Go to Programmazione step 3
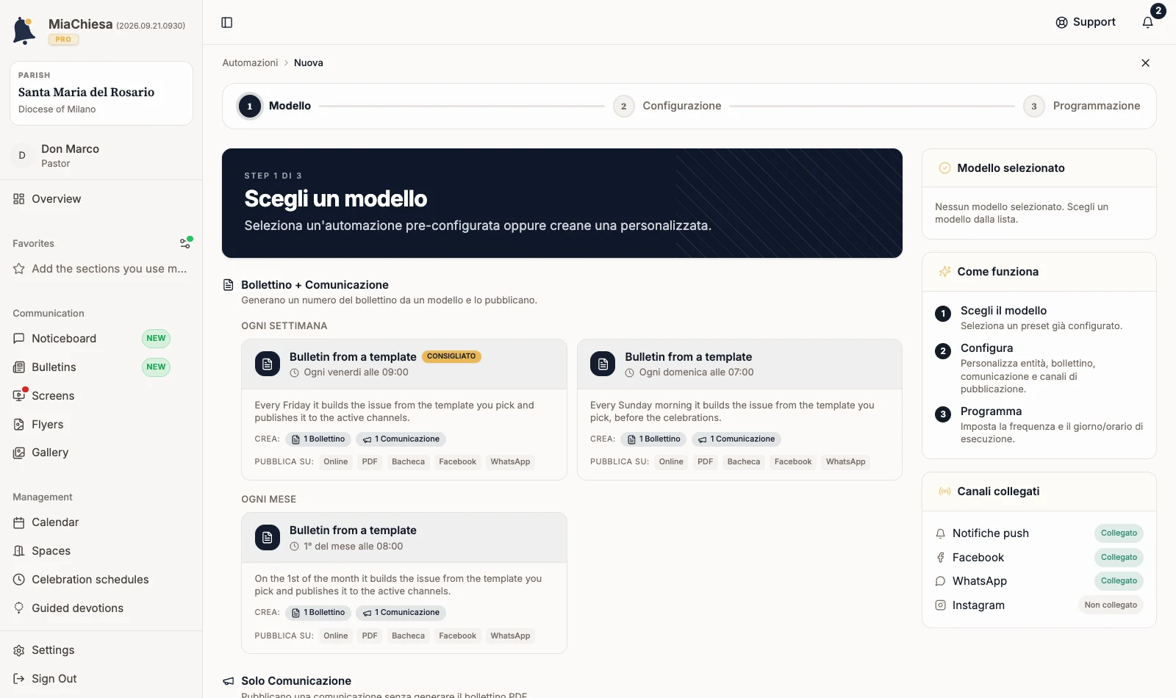The height and width of the screenshot is (698, 1176). [1082, 107]
